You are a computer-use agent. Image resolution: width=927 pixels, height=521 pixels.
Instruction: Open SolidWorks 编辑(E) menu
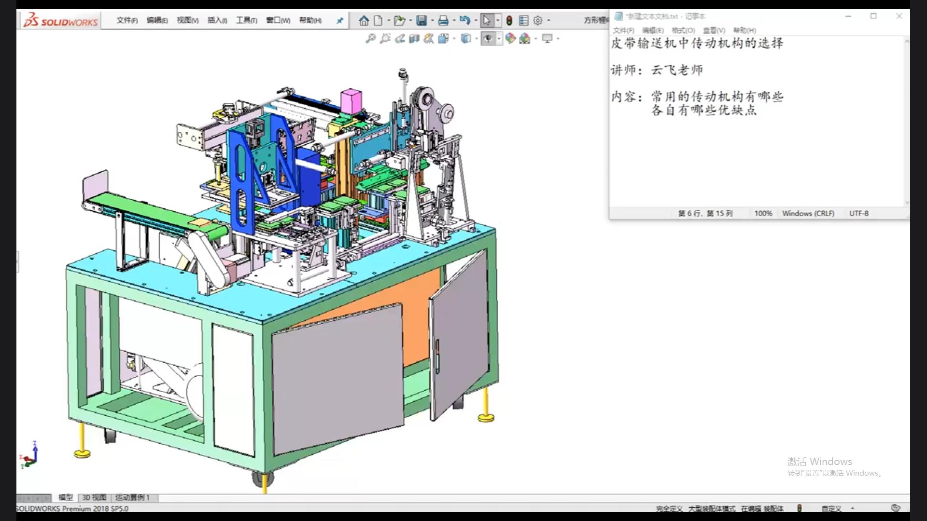(157, 20)
